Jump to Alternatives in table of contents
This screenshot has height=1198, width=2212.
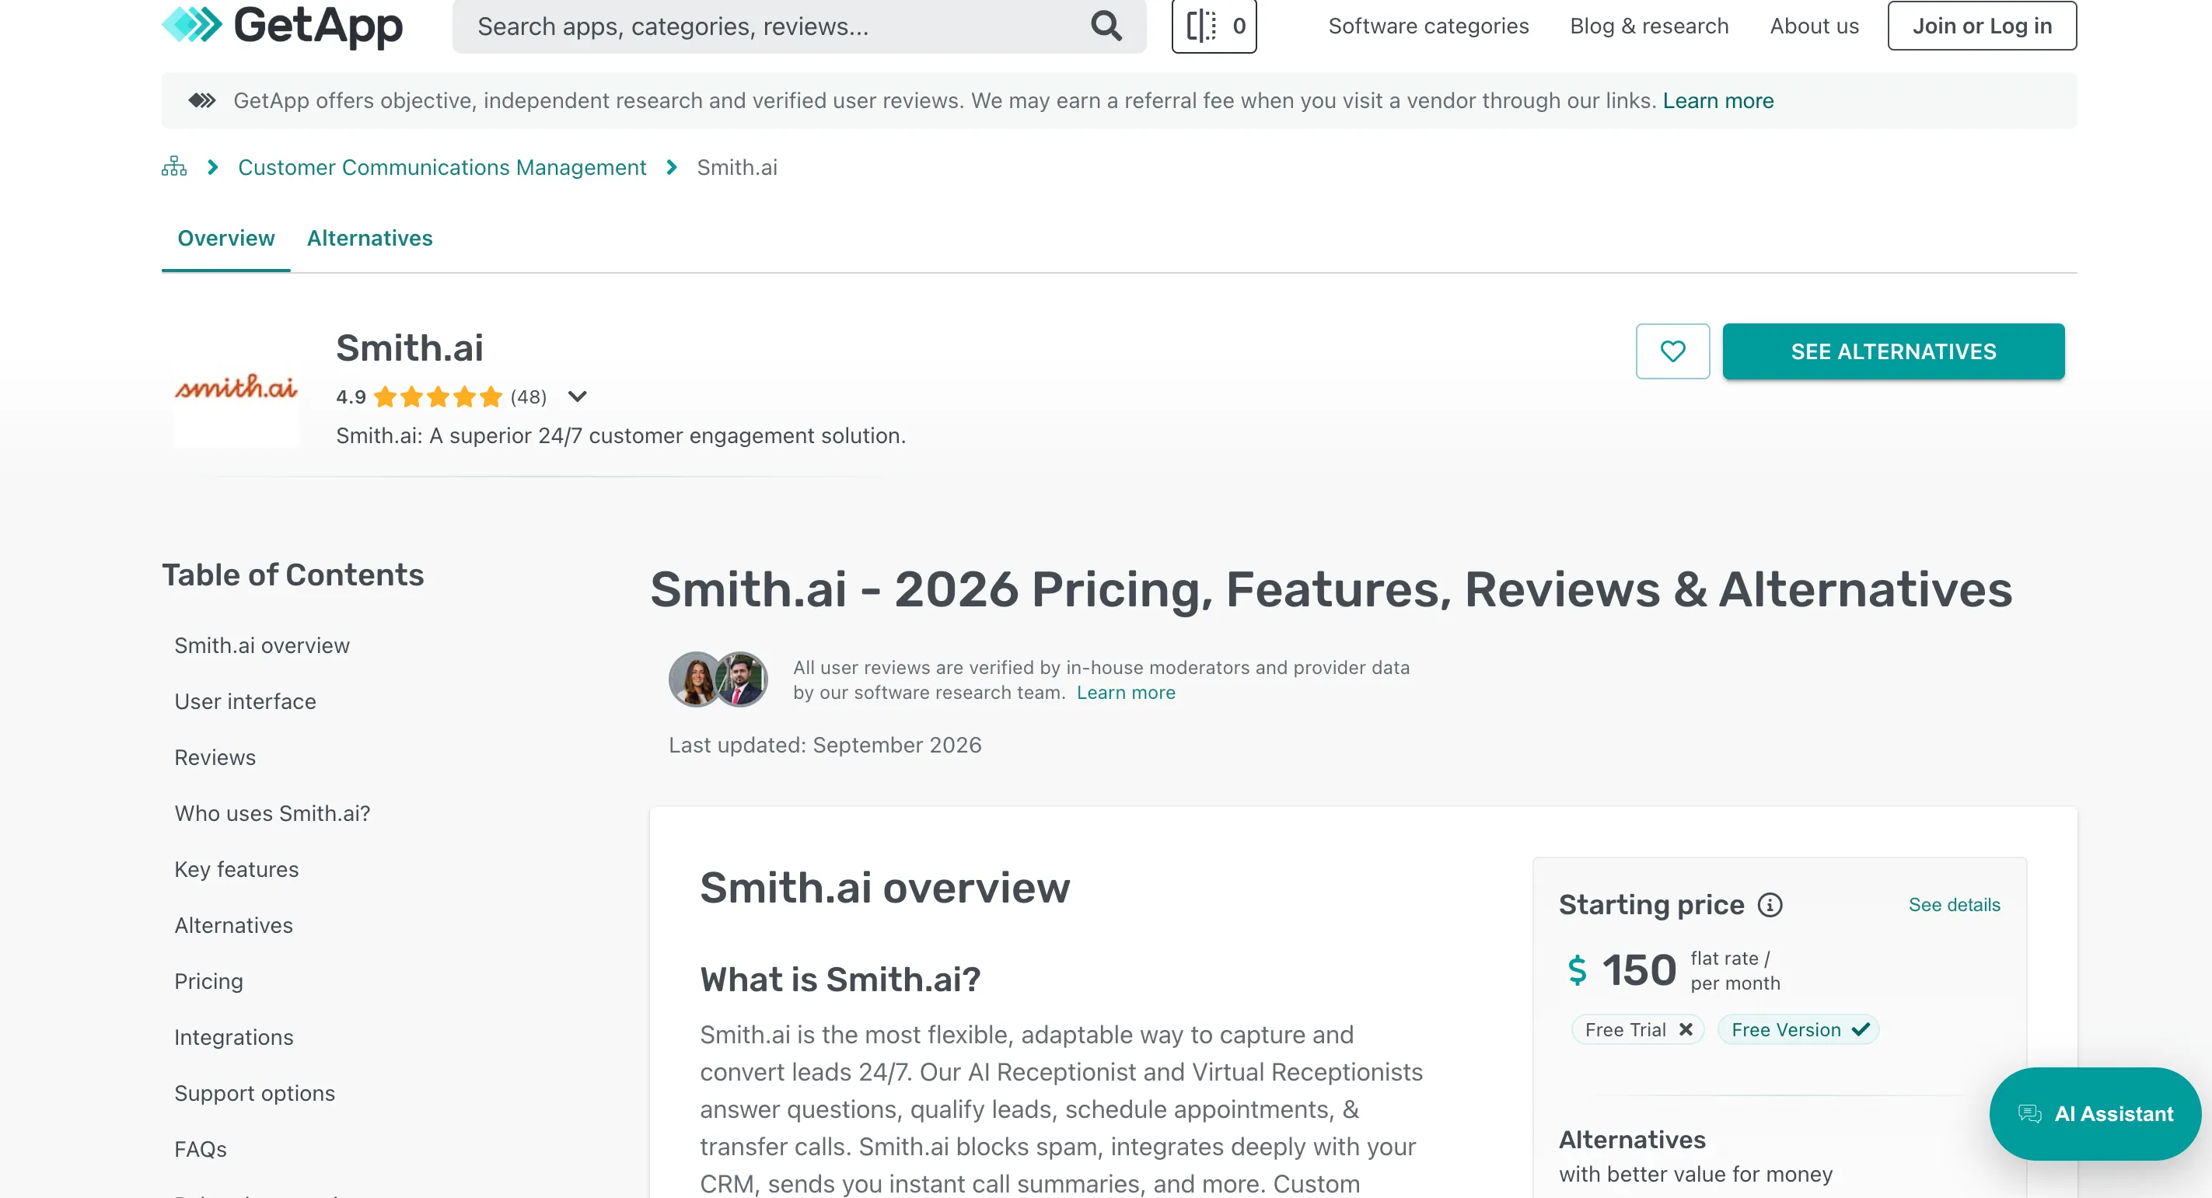pyautogui.click(x=233, y=925)
